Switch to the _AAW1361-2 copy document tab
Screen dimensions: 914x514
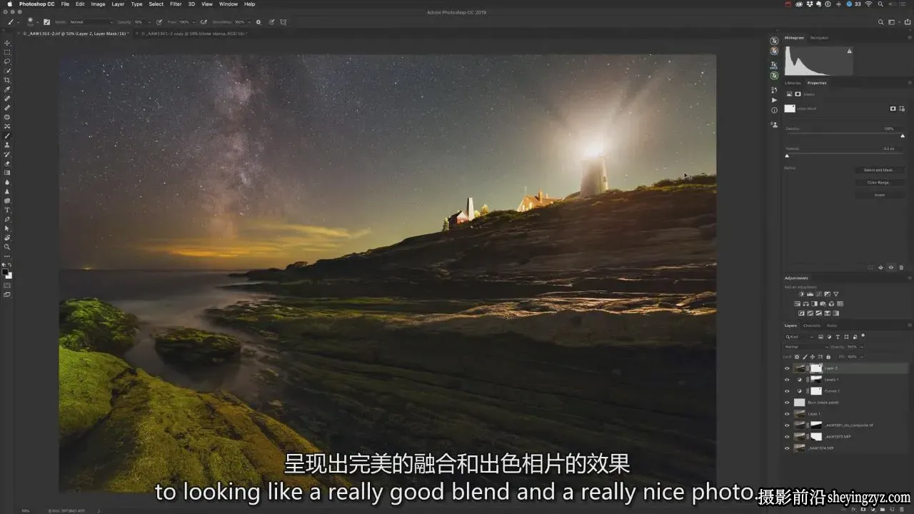tap(193, 34)
